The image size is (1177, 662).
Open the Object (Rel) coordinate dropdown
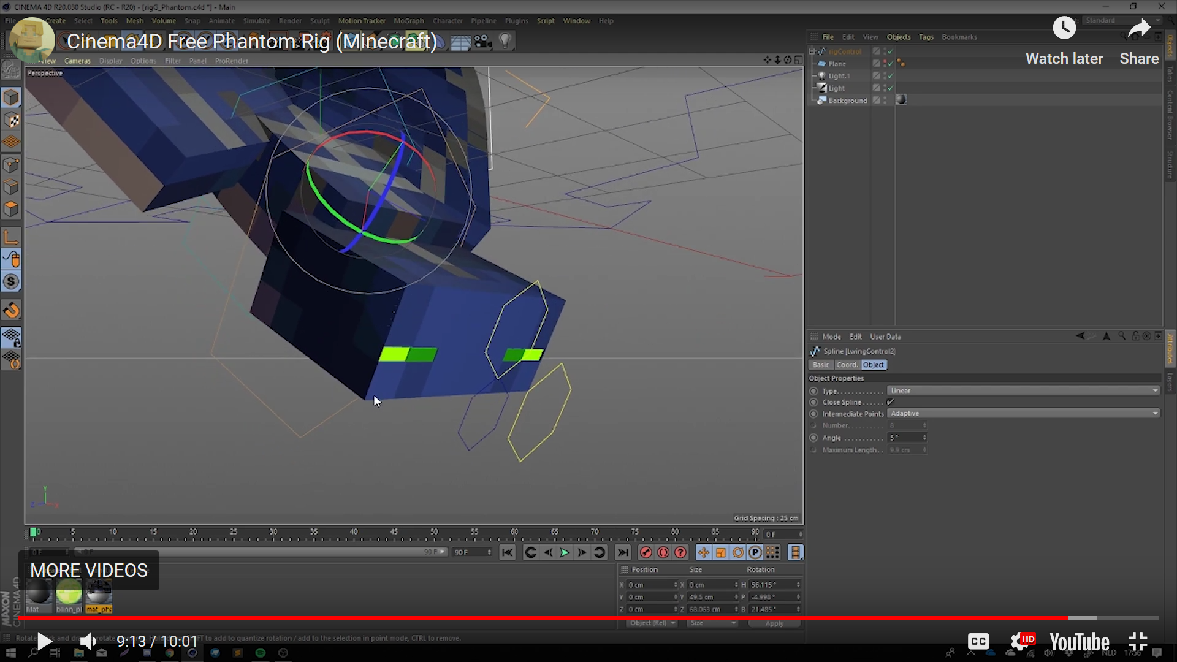[652, 623]
